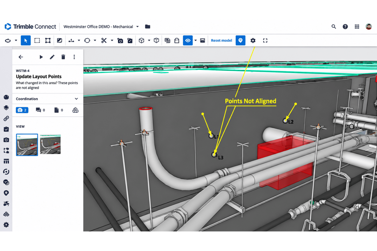Viewport: 377px width, 251px height.
Task: Go back with the panel's left arrow
Action: [21, 57]
